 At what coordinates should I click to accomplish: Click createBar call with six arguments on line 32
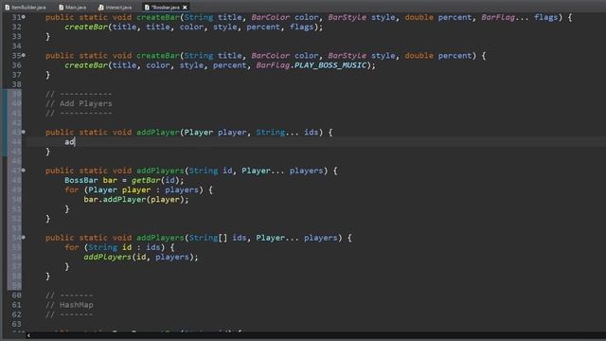pos(193,27)
